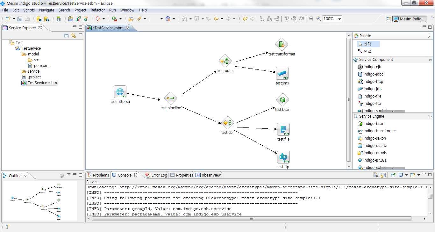Select the 선택 tool in Palette

368,44
